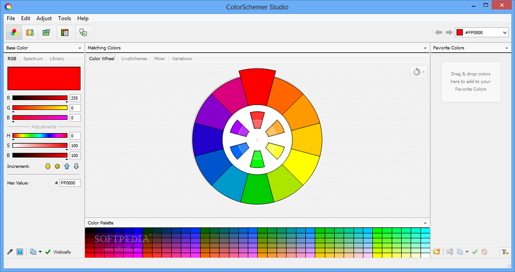Viewport: 515px width, 272px height.
Task: Click the red R channel slider
Action: coord(40,98)
